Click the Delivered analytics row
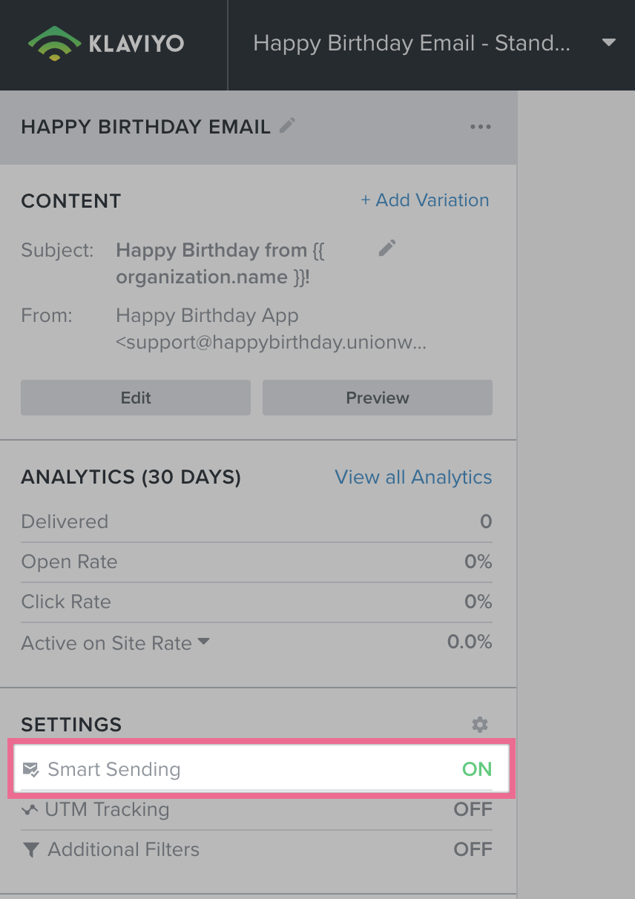This screenshot has height=899, width=635. click(256, 521)
